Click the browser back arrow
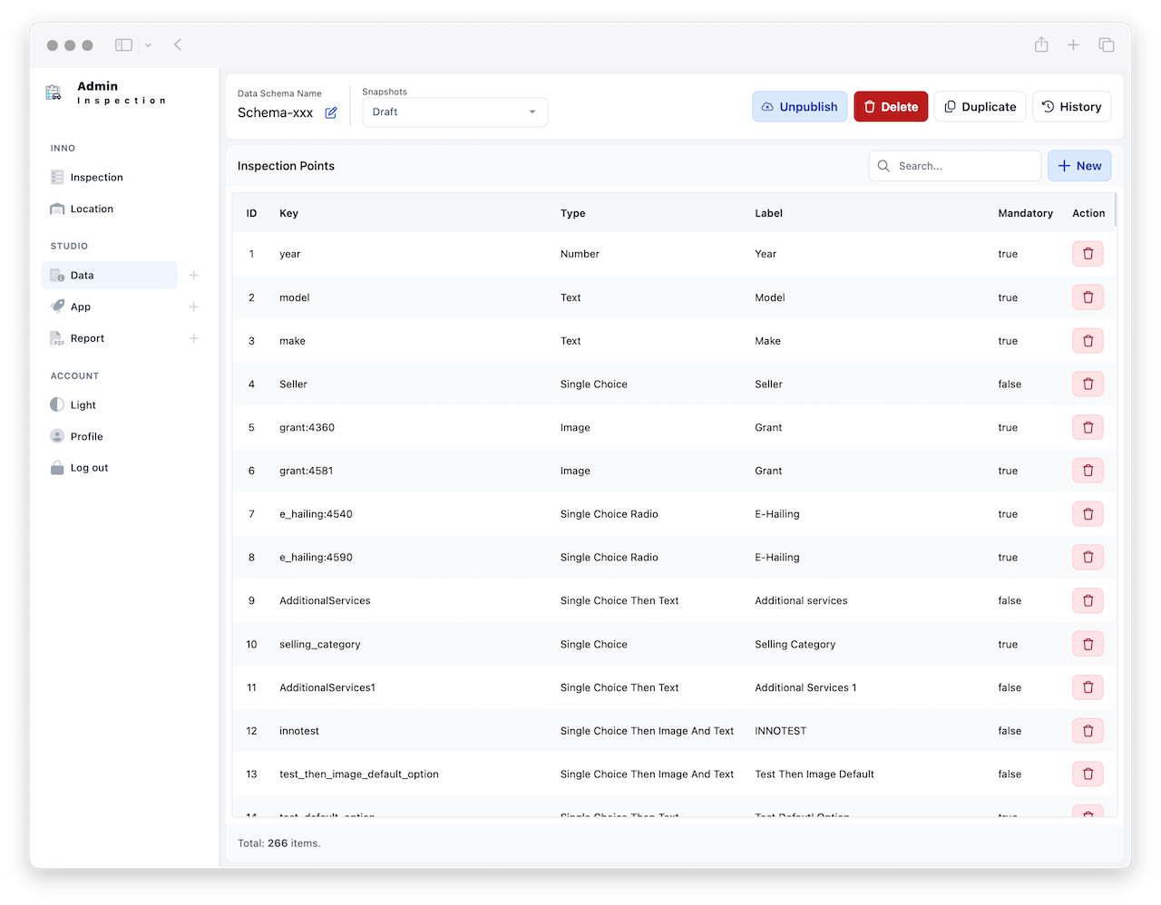 click(178, 44)
